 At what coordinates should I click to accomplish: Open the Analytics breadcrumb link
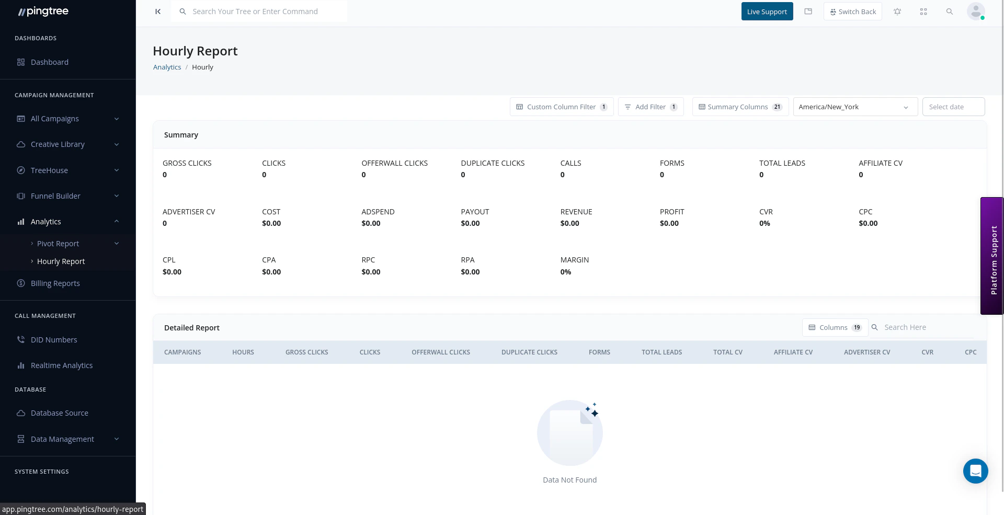point(167,67)
